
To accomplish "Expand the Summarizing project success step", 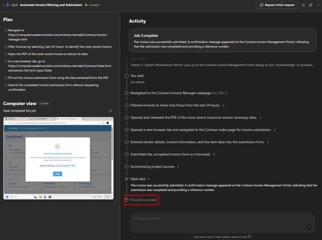I will (178, 166).
